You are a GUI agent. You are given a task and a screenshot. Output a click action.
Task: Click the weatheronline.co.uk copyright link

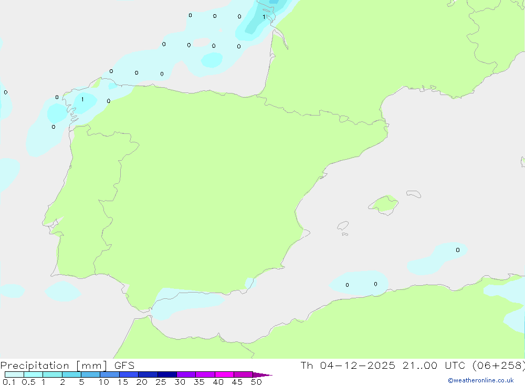(481, 380)
